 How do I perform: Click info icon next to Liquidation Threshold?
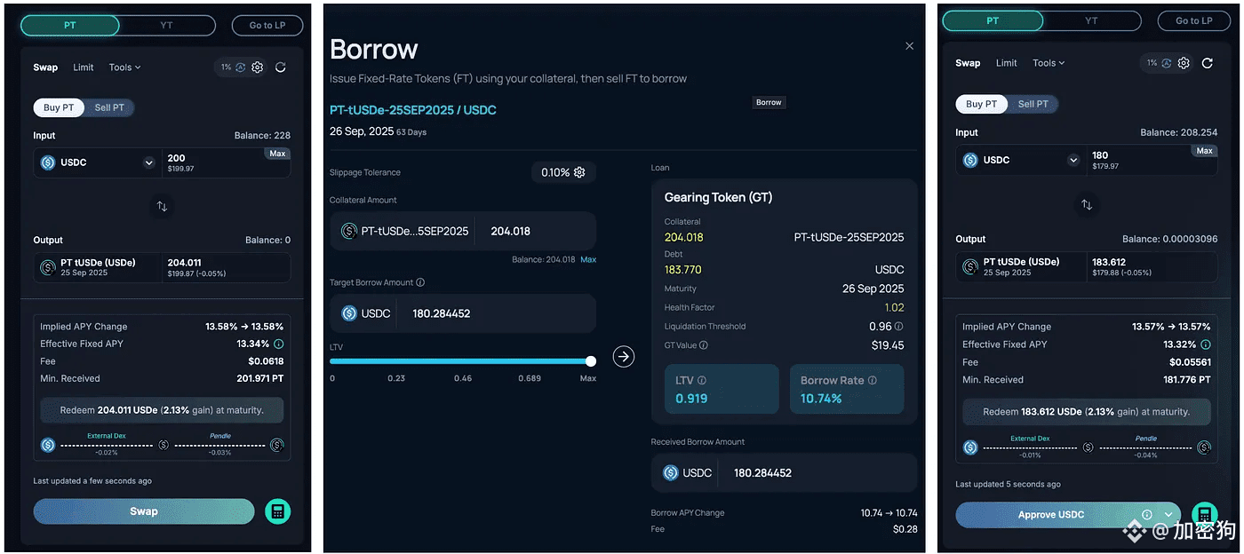pyautogui.click(x=898, y=327)
